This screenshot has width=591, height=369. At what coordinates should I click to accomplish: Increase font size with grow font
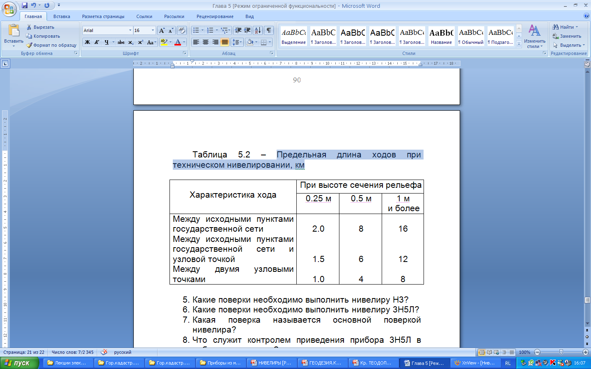(162, 30)
